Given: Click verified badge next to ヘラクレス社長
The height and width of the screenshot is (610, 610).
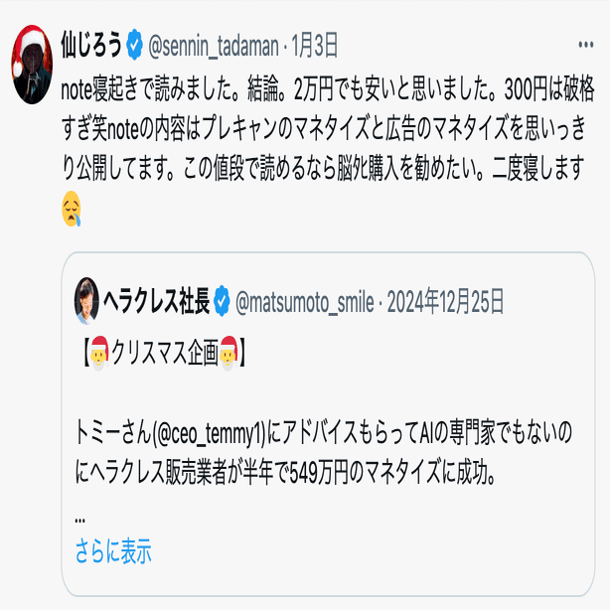Looking at the screenshot, I should (x=222, y=301).
